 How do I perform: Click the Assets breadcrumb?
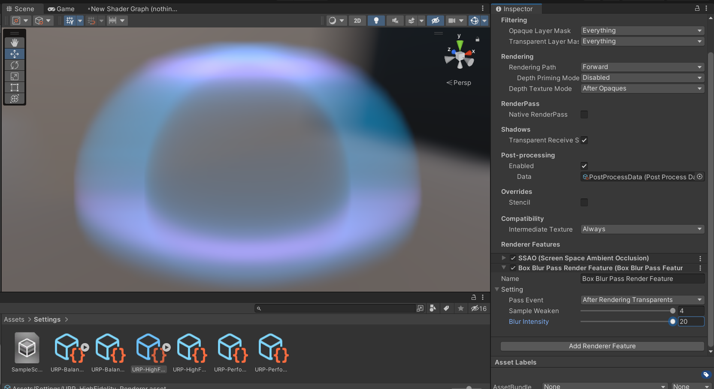click(x=14, y=320)
